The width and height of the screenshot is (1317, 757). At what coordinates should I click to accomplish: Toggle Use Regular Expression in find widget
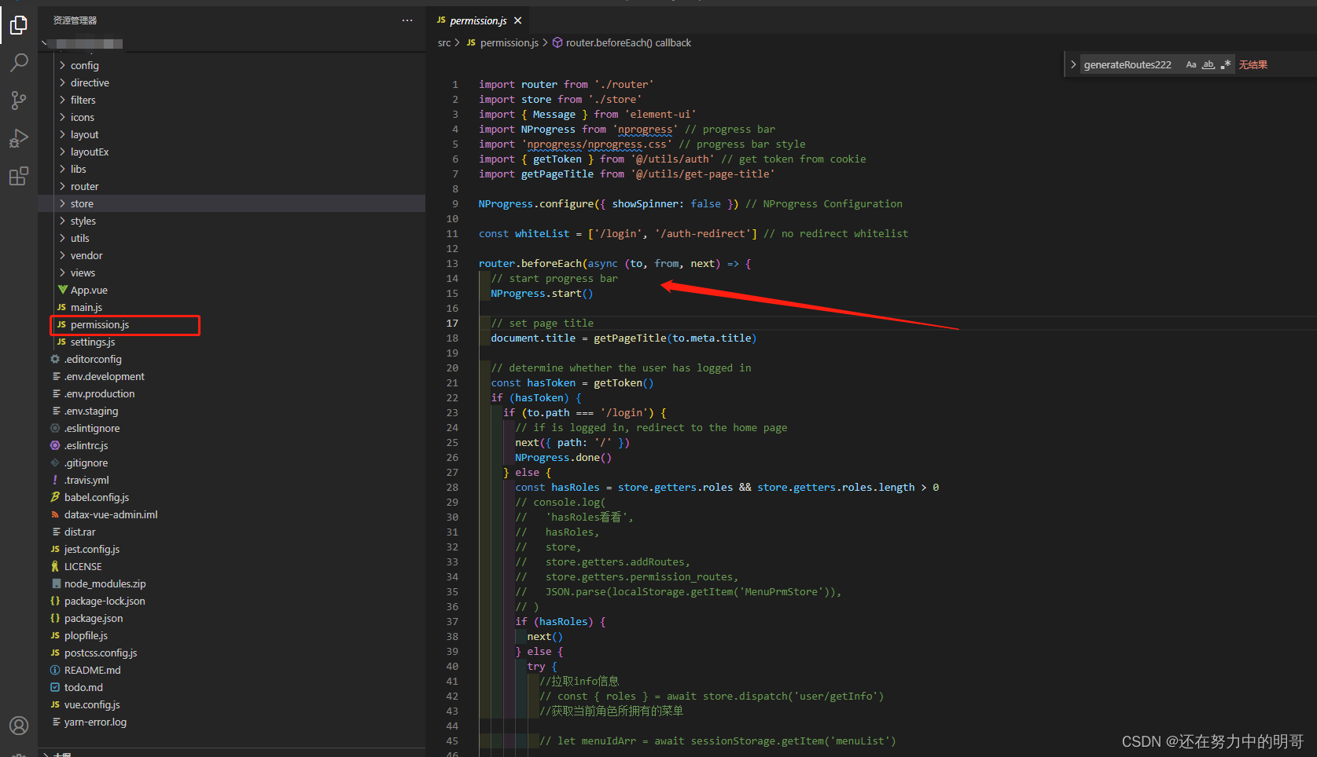pyautogui.click(x=1226, y=64)
